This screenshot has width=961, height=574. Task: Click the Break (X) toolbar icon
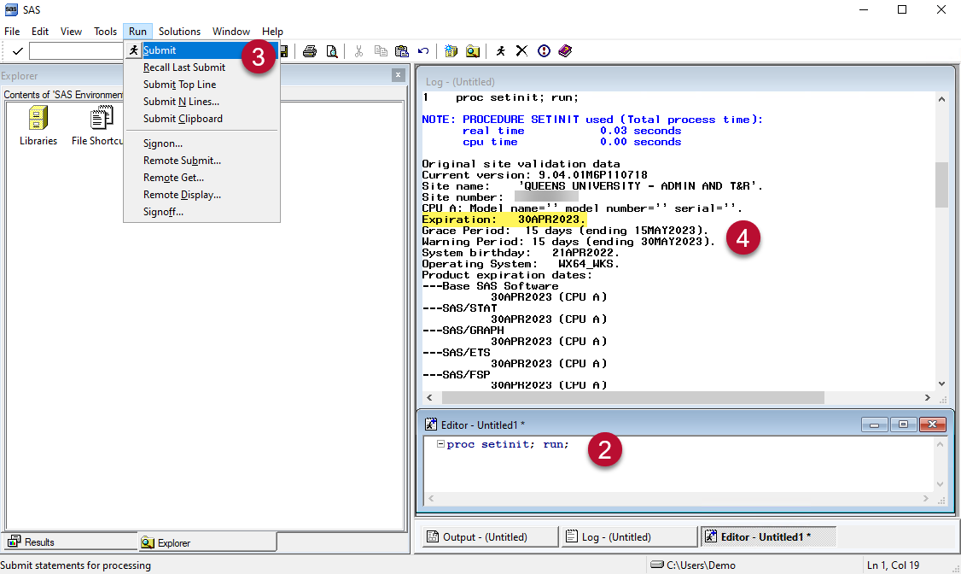coord(523,50)
